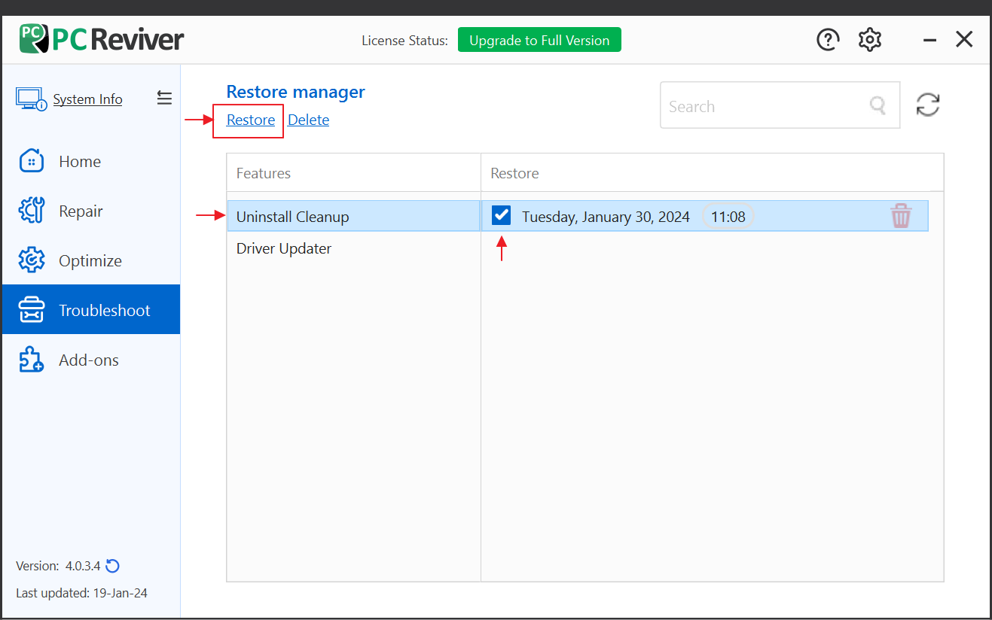Click the Troubleshoot toolbox icon
The image size is (992, 620).
[31, 310]
